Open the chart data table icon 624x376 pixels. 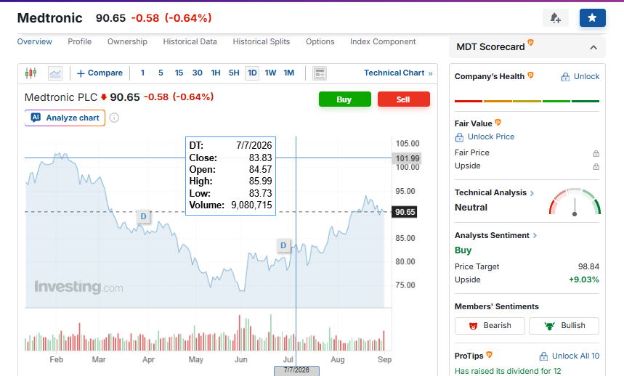coord(320,73)
